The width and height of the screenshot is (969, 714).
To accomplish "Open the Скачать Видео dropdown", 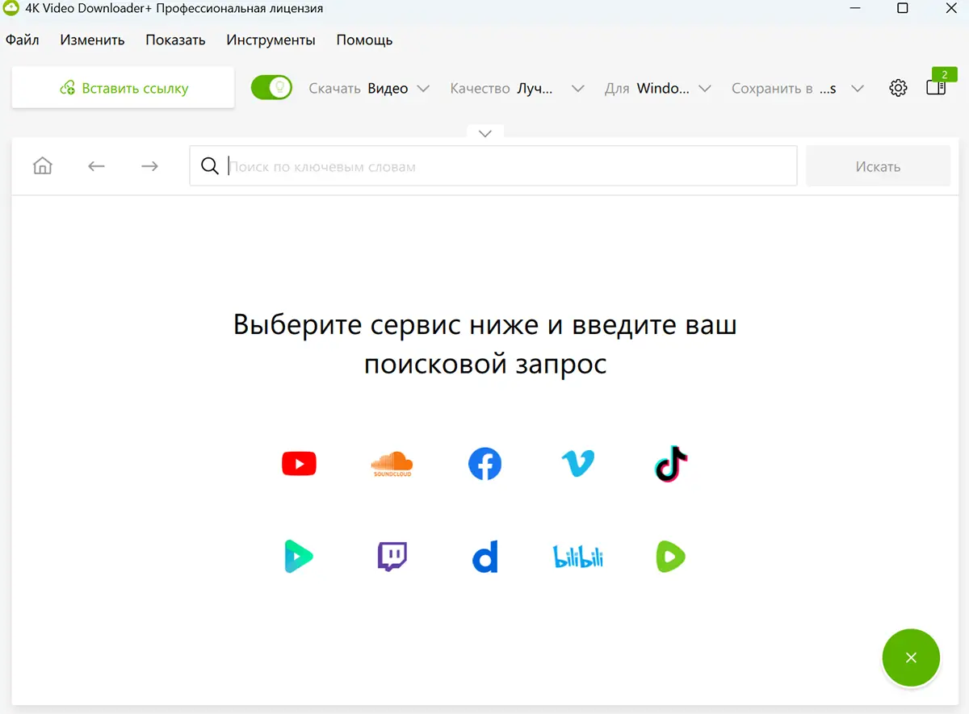I will point(369,88).
